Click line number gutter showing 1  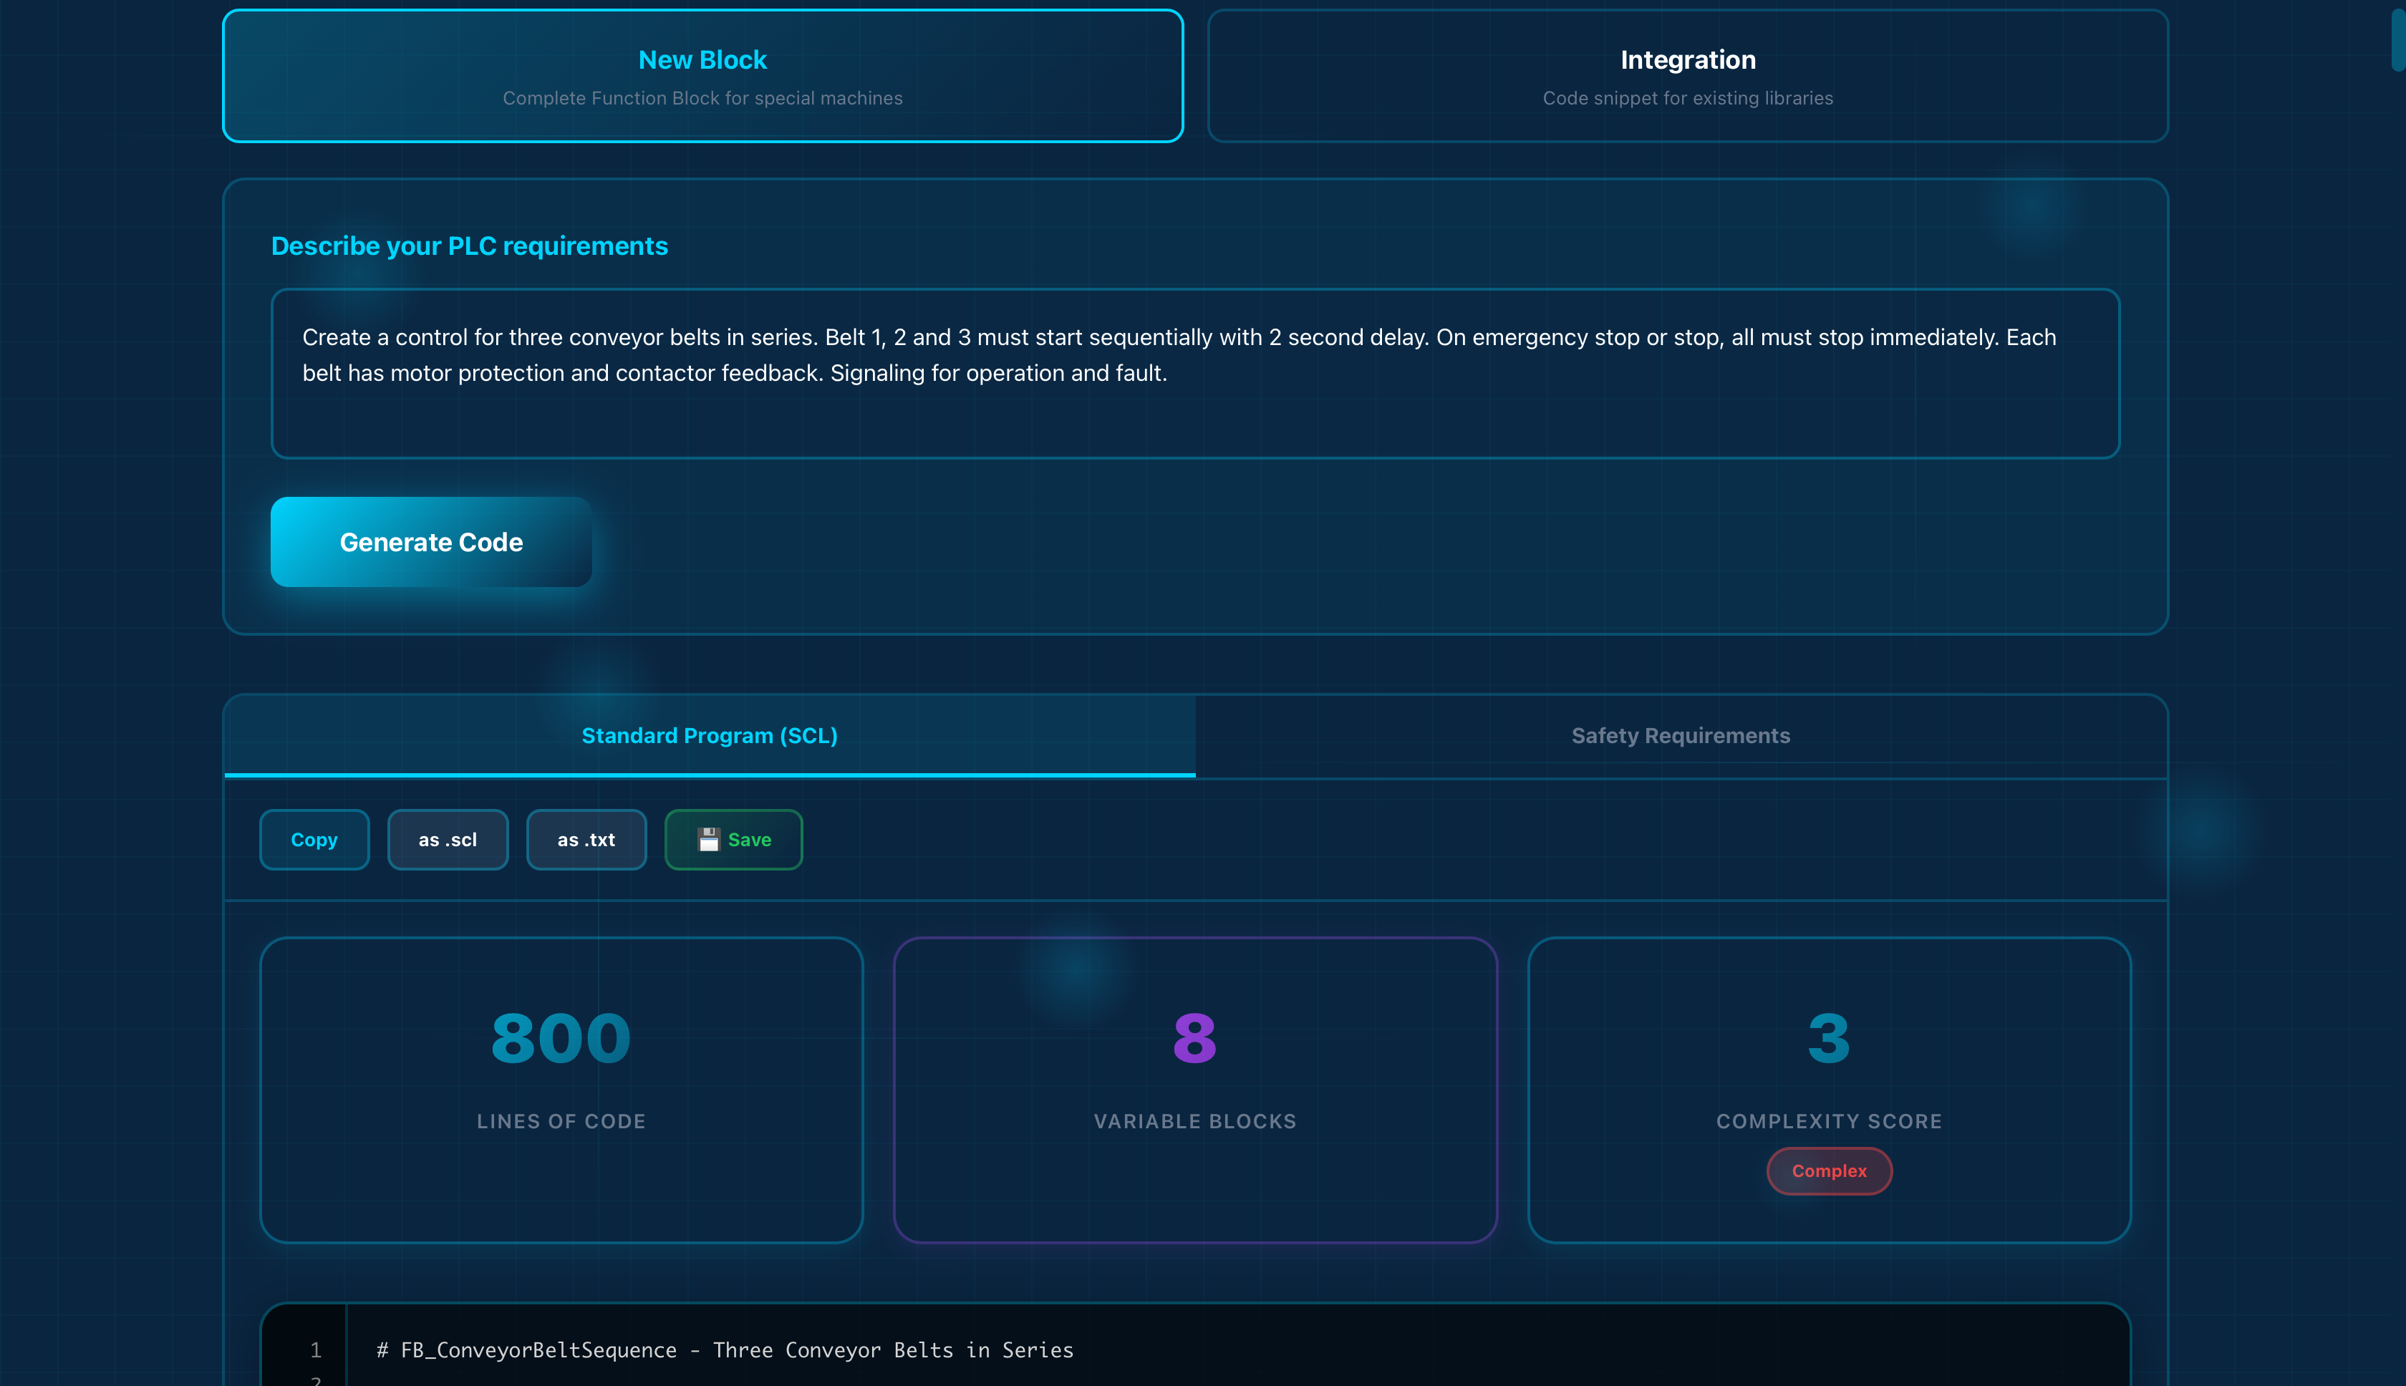(x=316, y=1349)
